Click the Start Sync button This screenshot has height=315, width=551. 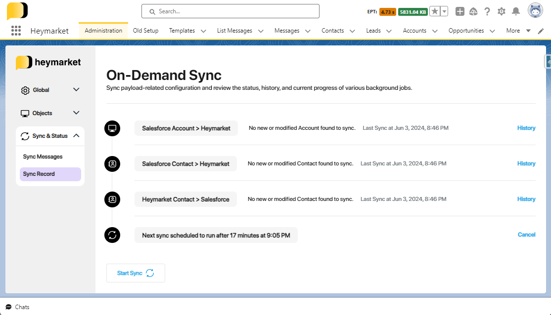[x=136, y=273]
